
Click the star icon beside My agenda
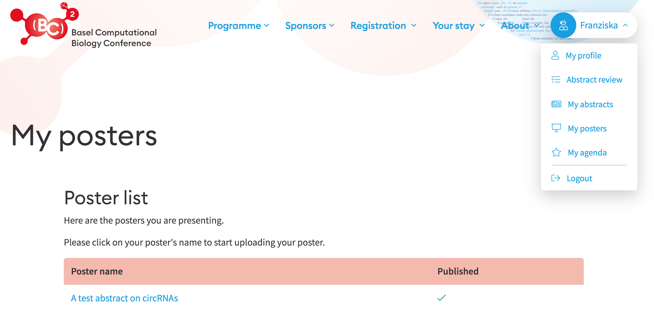pyautogui.click(x=556, y=152)
